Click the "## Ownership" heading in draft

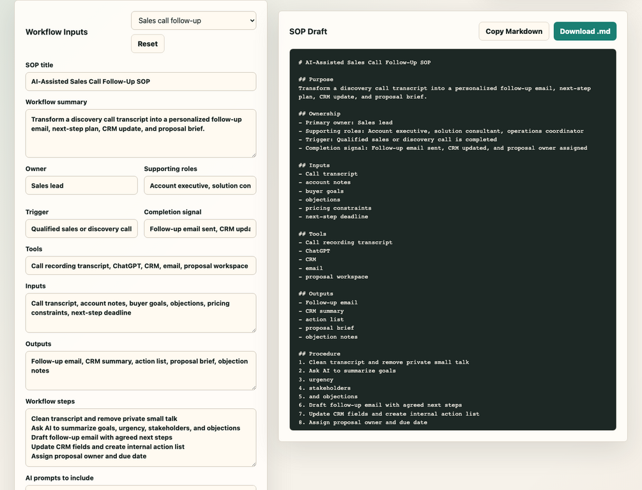point(319,114)
